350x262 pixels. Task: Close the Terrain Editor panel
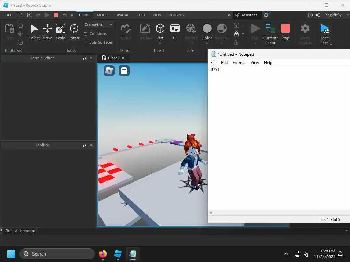click(91, 58)
